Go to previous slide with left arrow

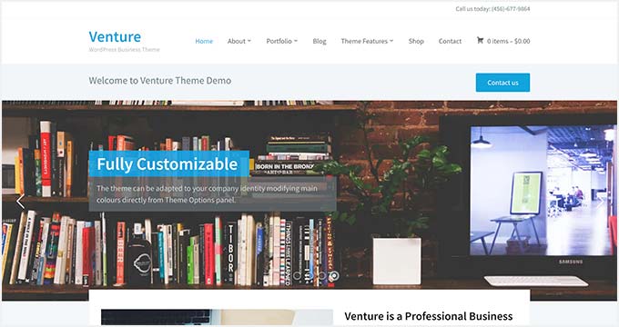(20, 202)
